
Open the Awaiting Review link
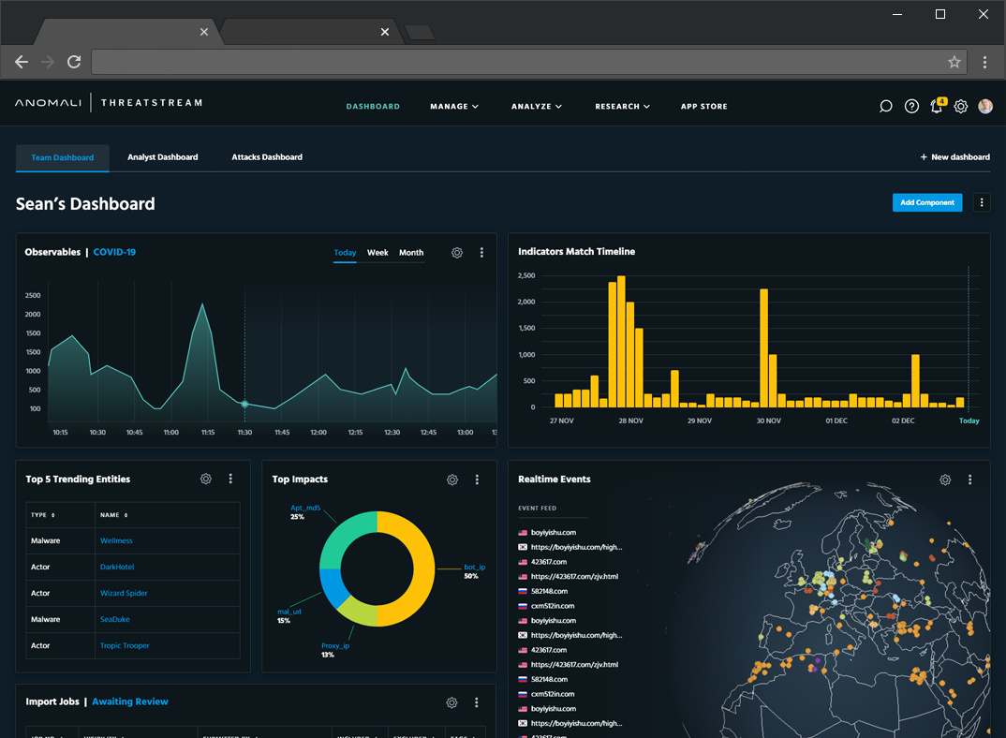click(129, 702)
